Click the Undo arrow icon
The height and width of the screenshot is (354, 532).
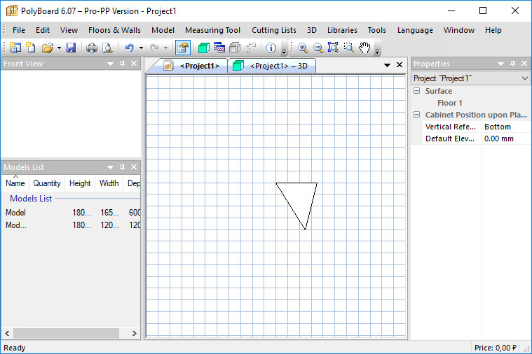click(129, 48)
